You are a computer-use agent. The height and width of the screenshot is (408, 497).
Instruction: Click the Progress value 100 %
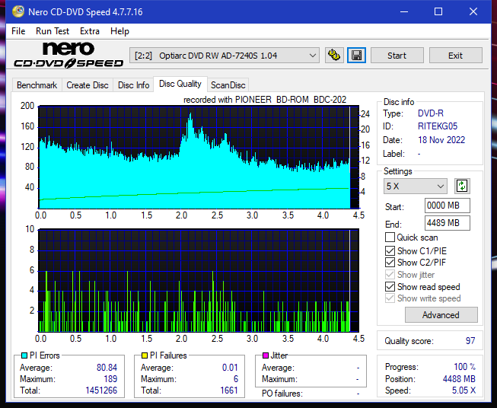(x=464, y=367)
